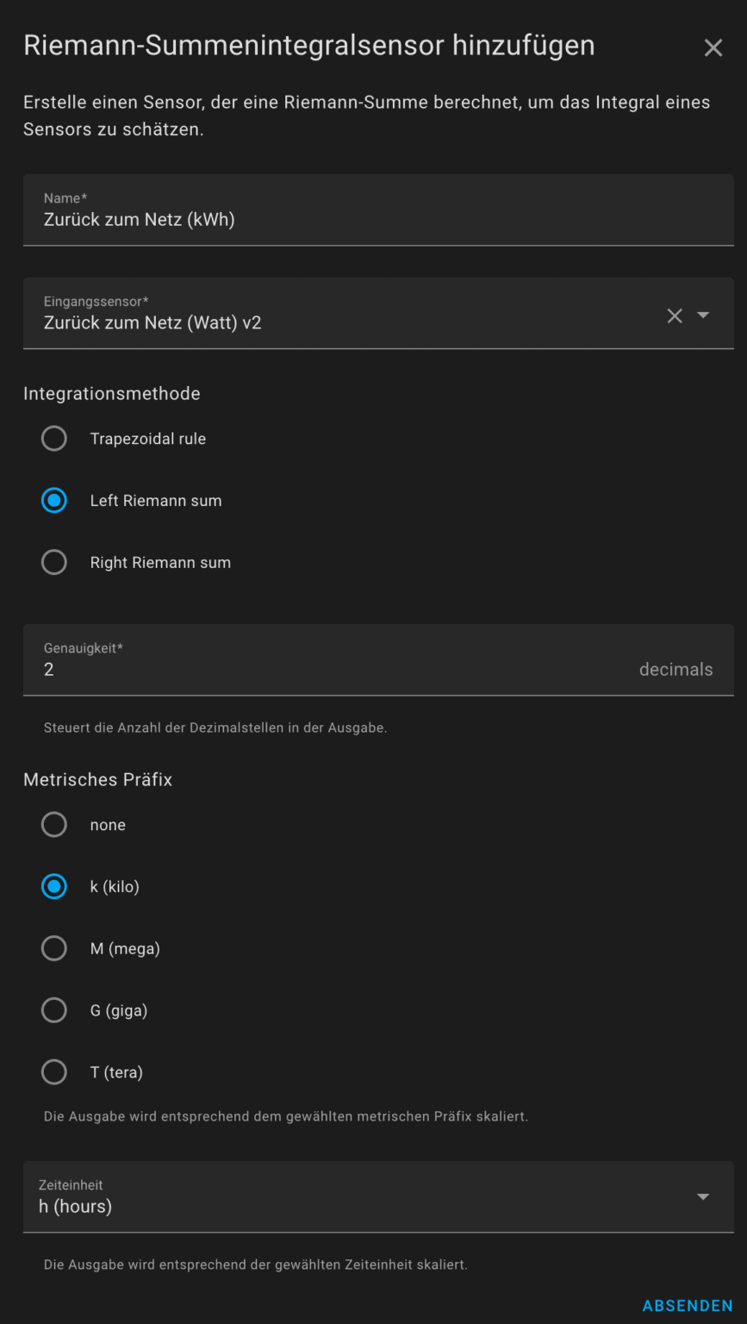
Task: Select the Trapezoidal rule integration method
Action: [53, 438]
